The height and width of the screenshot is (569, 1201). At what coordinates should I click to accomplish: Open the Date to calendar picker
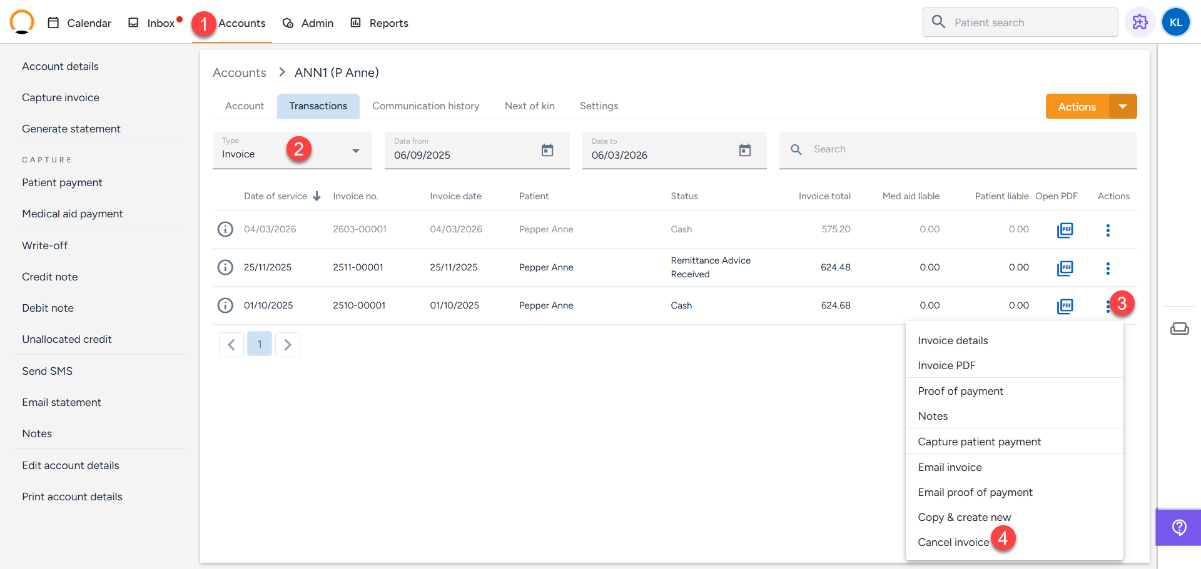[x=744, y=151]
